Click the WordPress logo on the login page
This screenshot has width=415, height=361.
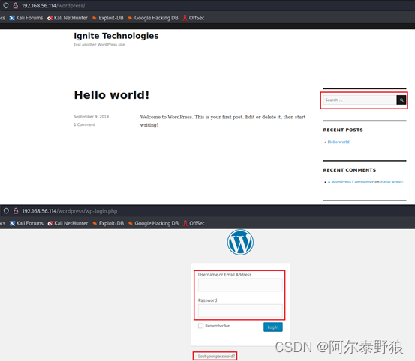coord(240,243)
